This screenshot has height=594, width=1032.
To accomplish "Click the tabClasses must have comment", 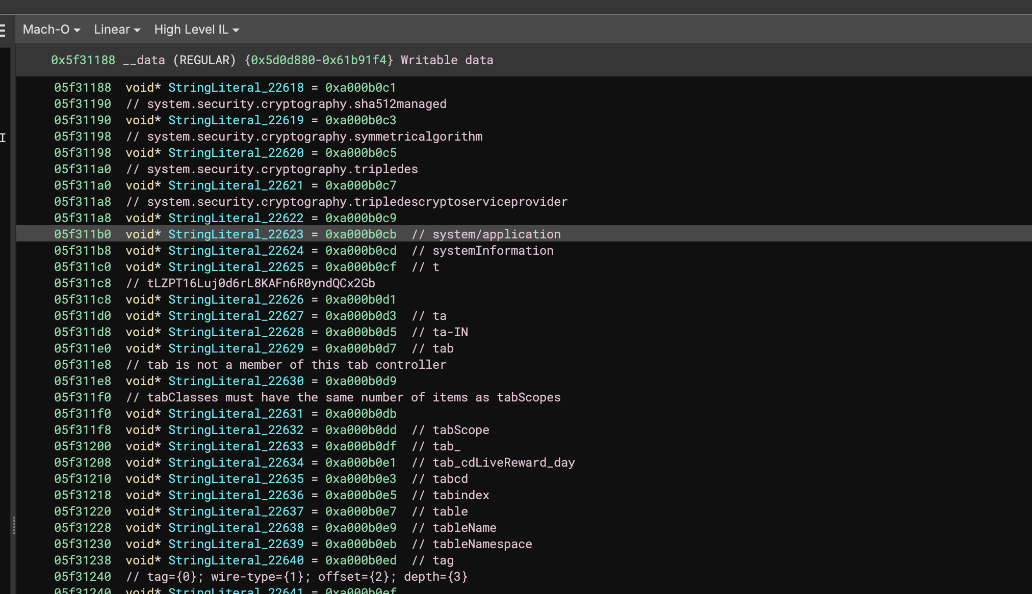I will pyautogui.click(x=343, y=397).
